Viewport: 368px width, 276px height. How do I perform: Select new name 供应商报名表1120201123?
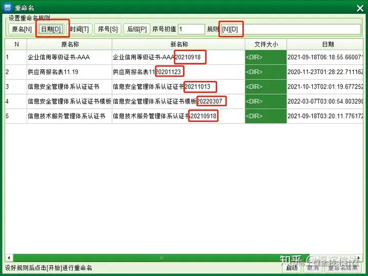pyautogui.click(x=179, y=72)
